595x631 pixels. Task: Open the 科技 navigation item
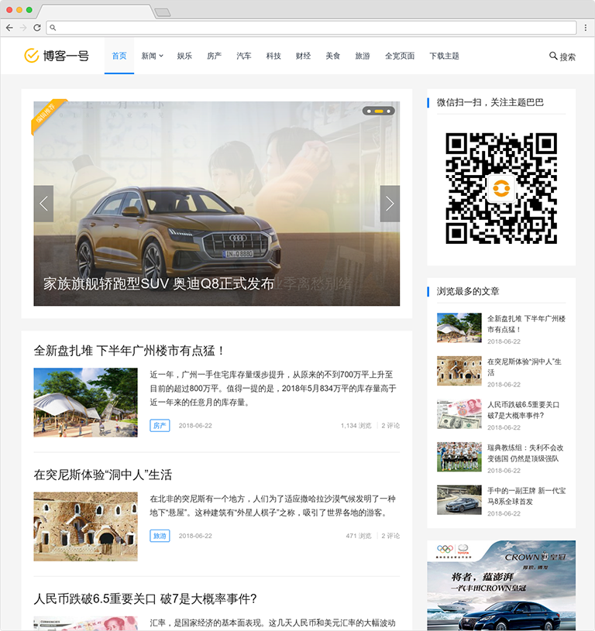click(273, 56)
